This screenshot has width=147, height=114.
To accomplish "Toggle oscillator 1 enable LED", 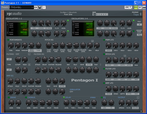I will tap(68, 20).
